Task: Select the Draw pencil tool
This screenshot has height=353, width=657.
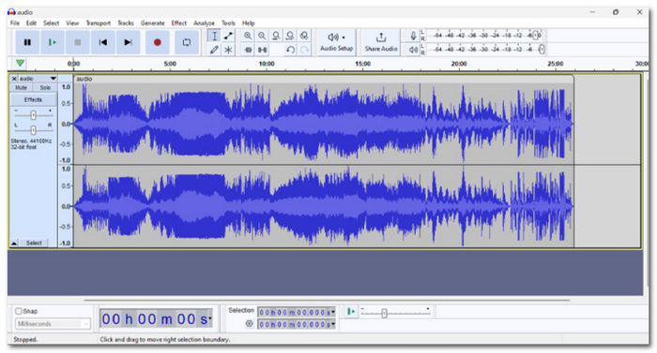Action: coord(214,50)
